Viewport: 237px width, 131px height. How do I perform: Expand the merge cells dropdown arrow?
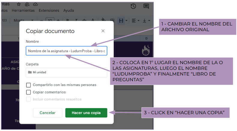[127, 21]
